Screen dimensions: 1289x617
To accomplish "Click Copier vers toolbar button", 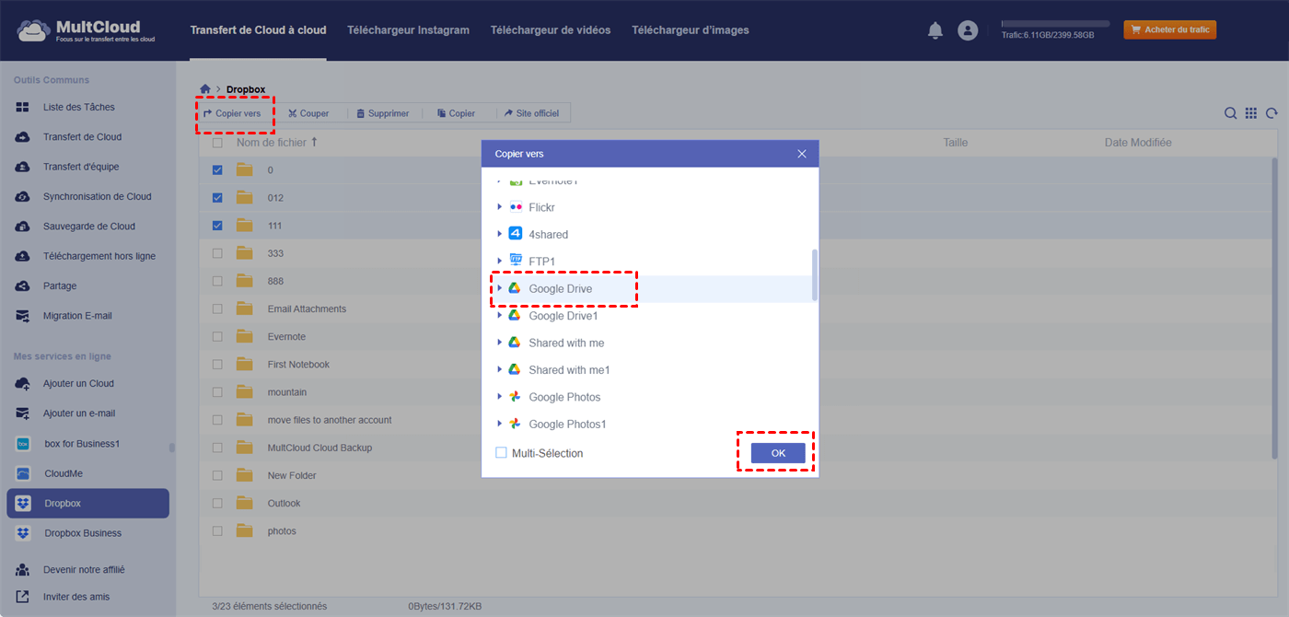I will (x=233, y=113).
